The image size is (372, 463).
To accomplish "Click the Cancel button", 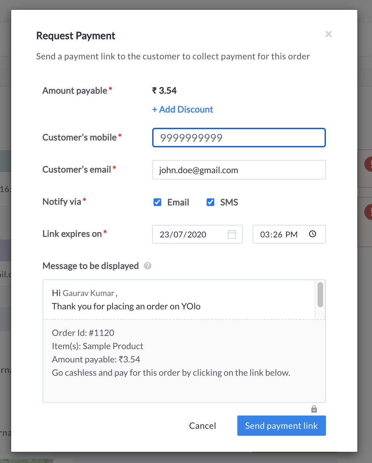I will pos(202,426).
